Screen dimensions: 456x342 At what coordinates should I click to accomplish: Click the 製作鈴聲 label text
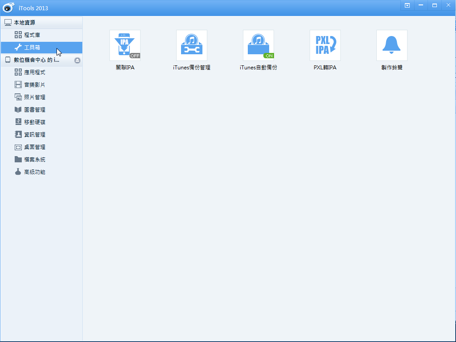point(392,68)
